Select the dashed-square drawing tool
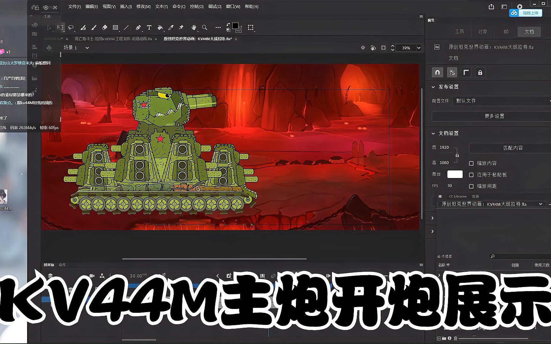This screenshot has height=344, width=551. 251,27
